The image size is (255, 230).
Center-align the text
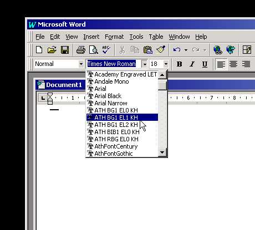[233, 64]
